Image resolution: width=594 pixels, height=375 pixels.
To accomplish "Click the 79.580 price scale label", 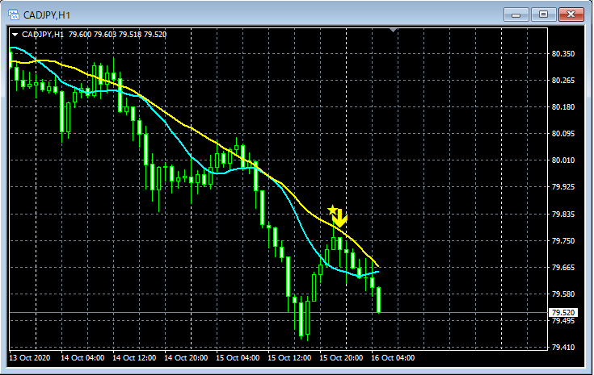I will 563,294.
